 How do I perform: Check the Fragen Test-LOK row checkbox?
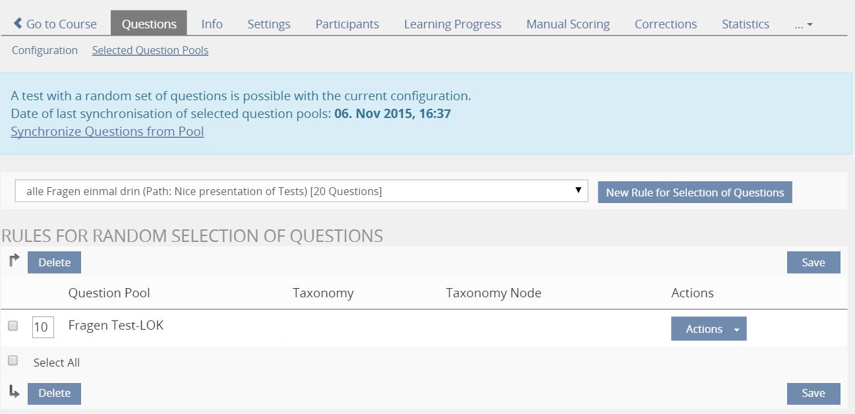point(13,326)
